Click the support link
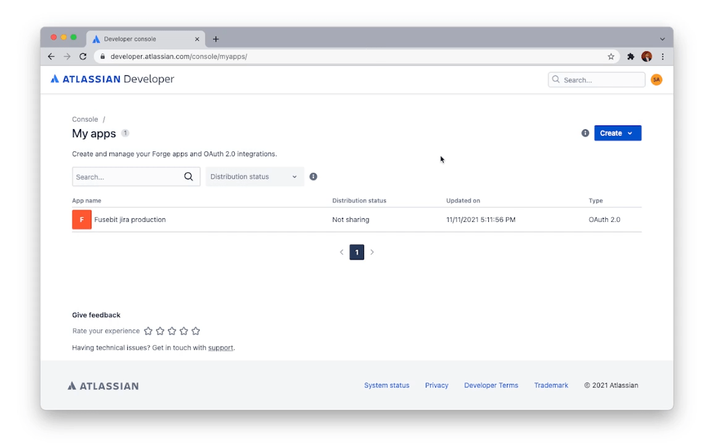This screenshot has height=445, width=712. coord(220,347)
